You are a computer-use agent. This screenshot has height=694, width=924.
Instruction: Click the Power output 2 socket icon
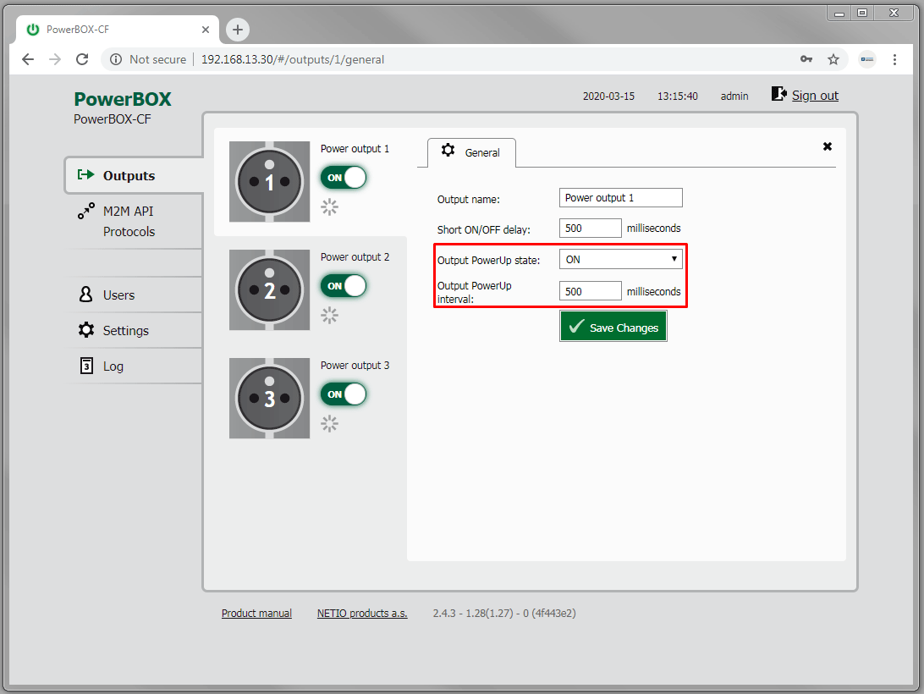click(x=269, y=290)
